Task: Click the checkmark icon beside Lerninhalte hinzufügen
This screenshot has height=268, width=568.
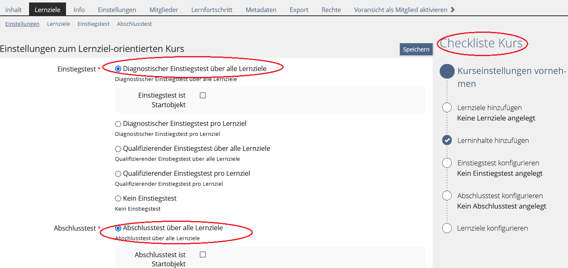Action: [447, 140]
